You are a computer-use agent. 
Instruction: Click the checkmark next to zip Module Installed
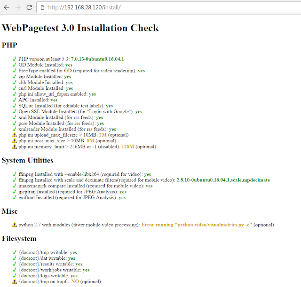15,77
